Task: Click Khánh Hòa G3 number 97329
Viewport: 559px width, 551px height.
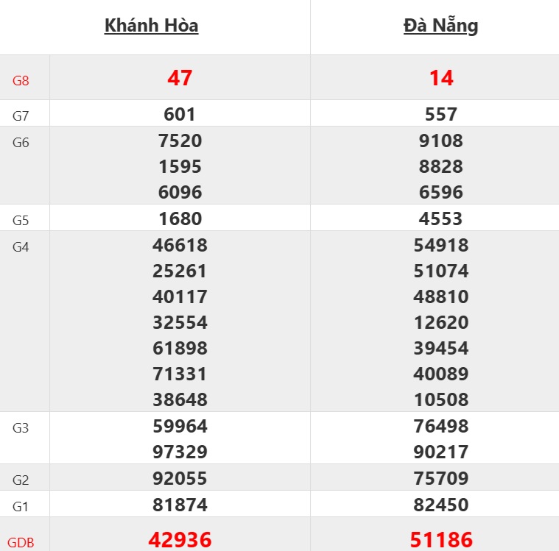Action: pyautogui.click(x=180, y=452)
